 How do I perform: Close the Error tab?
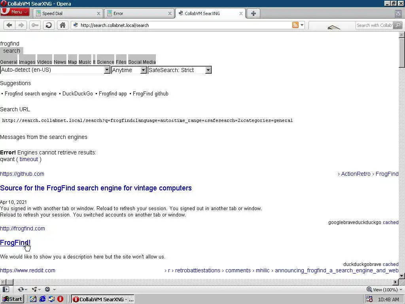(x=170, y=13)
